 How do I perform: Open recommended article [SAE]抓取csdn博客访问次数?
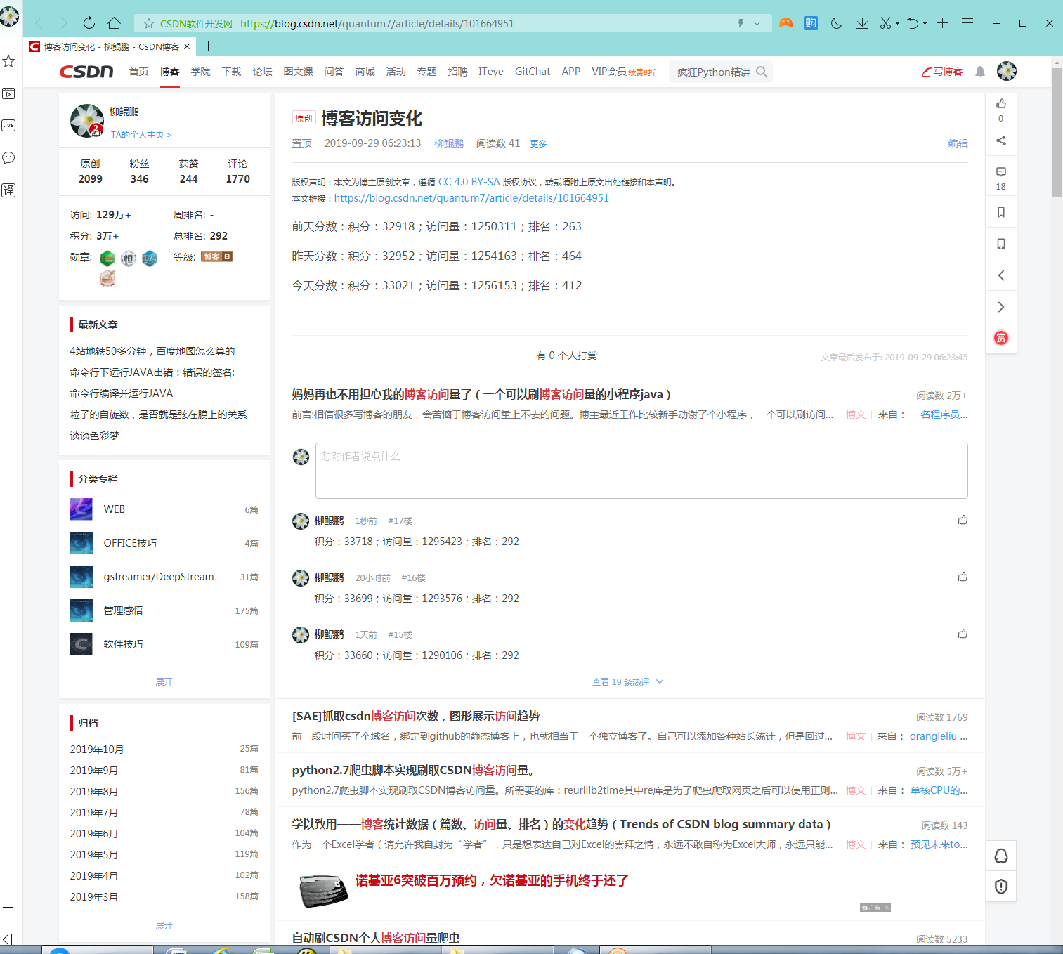click(415, 716)
